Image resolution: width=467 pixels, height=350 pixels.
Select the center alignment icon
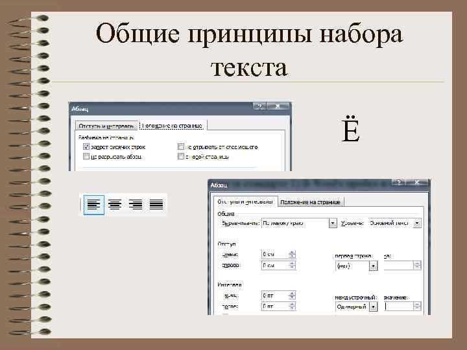pos(115,205)
